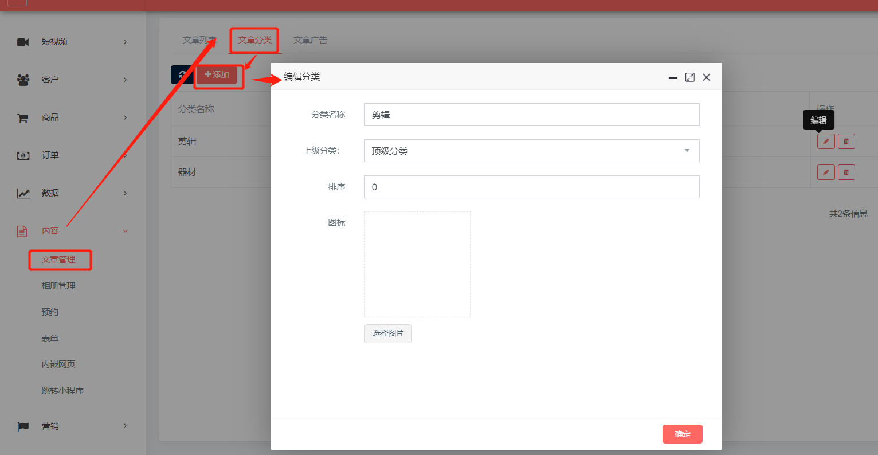This screenshot has height=455, width=878.
Task: Open 文章管理 in the sidebar
Action: click(58, 260)
